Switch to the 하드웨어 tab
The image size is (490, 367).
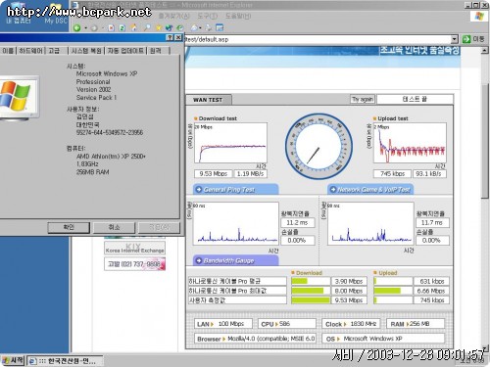31,51
